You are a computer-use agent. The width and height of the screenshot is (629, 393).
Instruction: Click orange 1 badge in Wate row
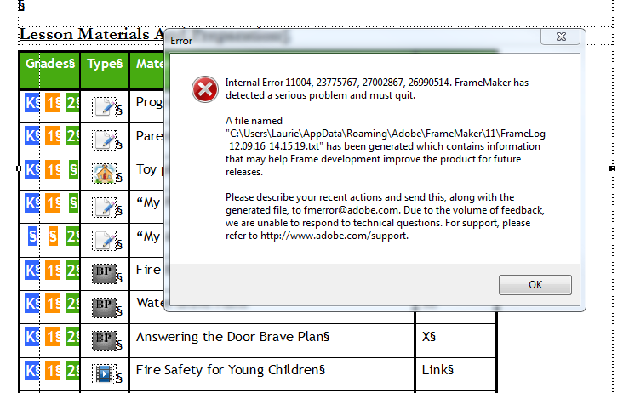(x=52, y=304)
